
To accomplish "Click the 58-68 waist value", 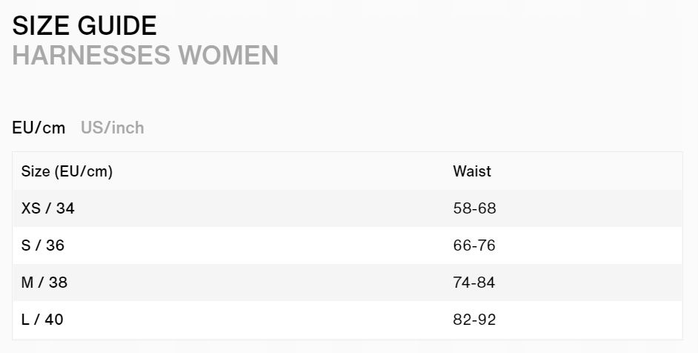I will click(474, 208).
